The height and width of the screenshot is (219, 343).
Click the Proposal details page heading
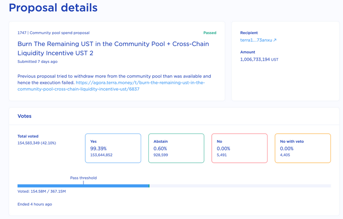(53, 8)
